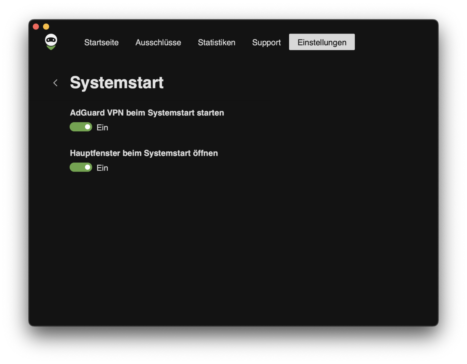Navigate to the Support page
Screen dimensions: 467x364
coord(266,42)
